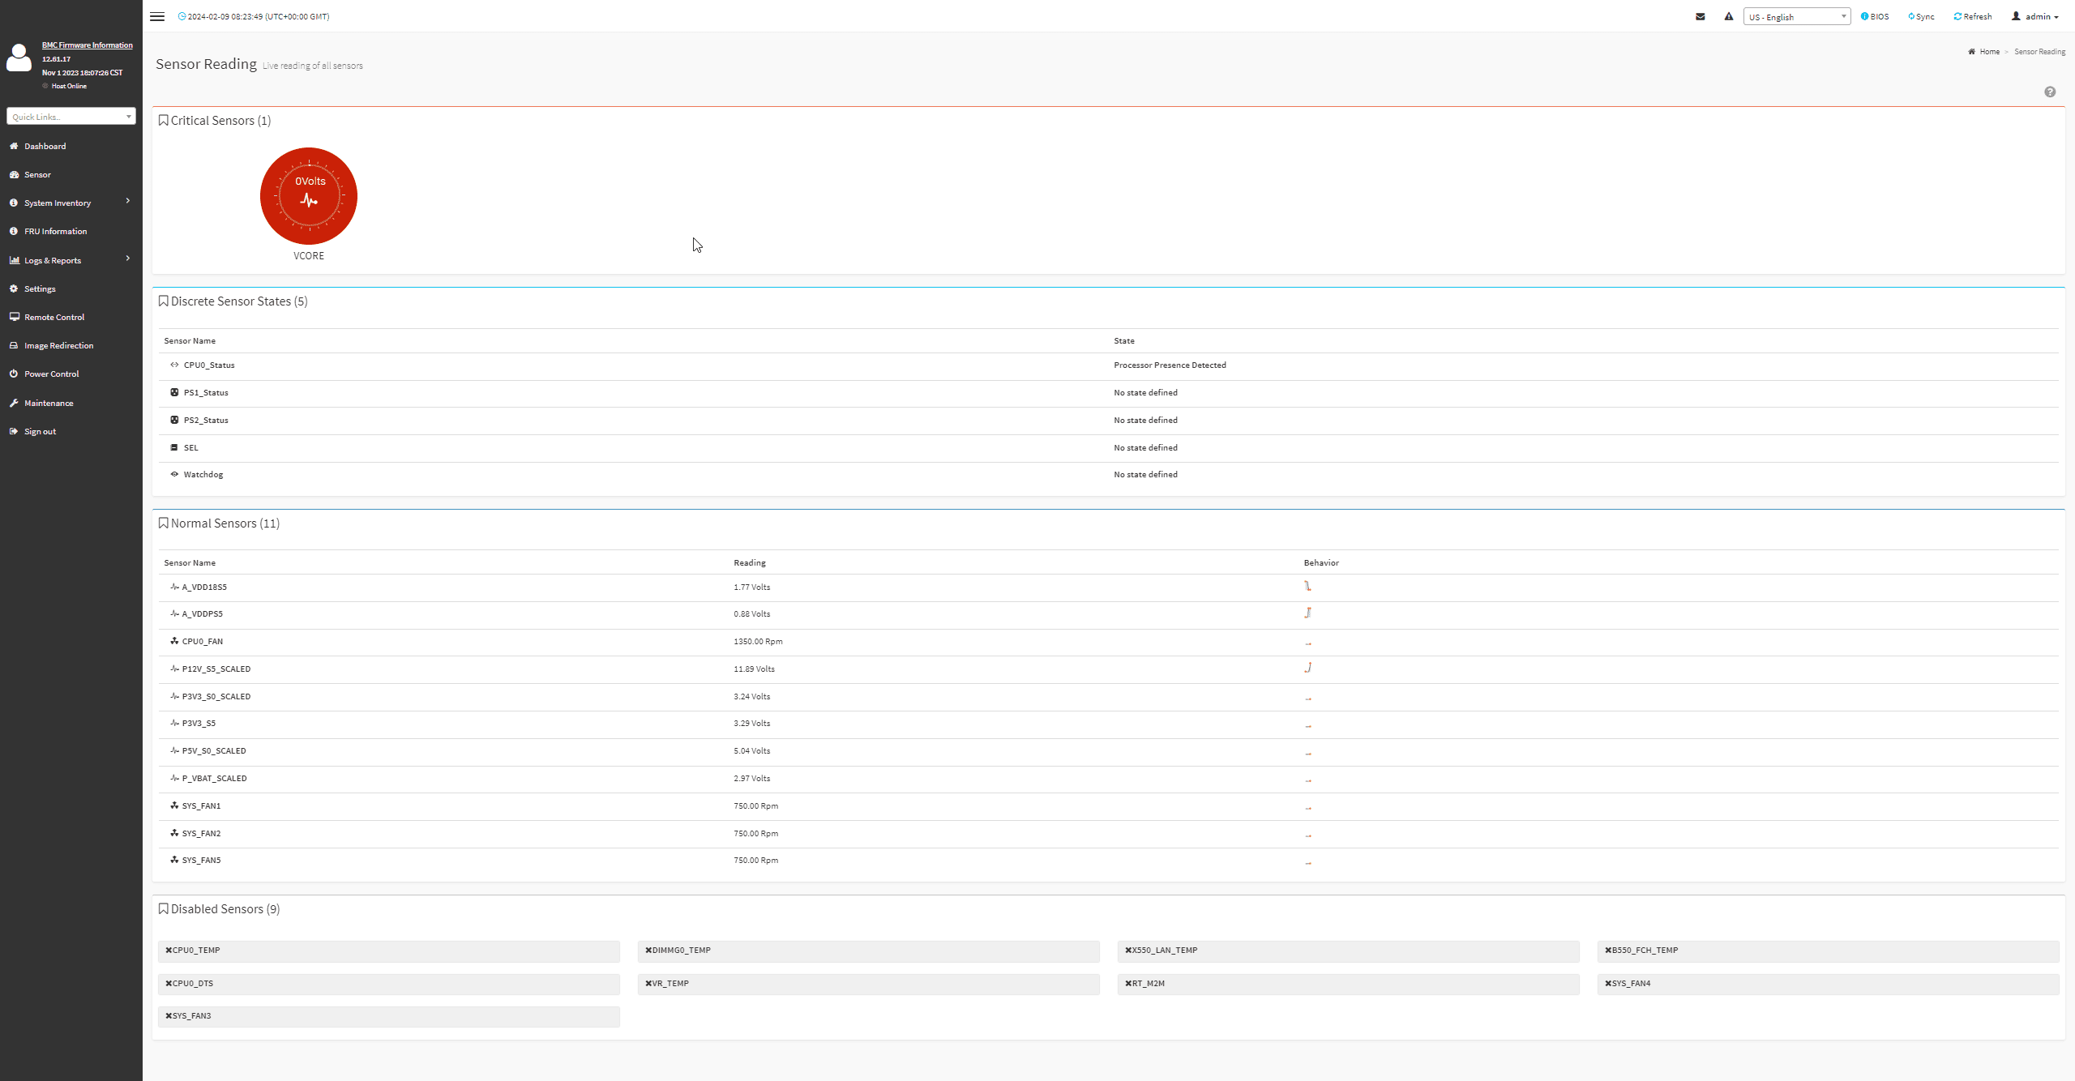2075x1081 pixels.
Task: Click the bookmark icon beside Disabled Sensors
Action: point(163,908)
